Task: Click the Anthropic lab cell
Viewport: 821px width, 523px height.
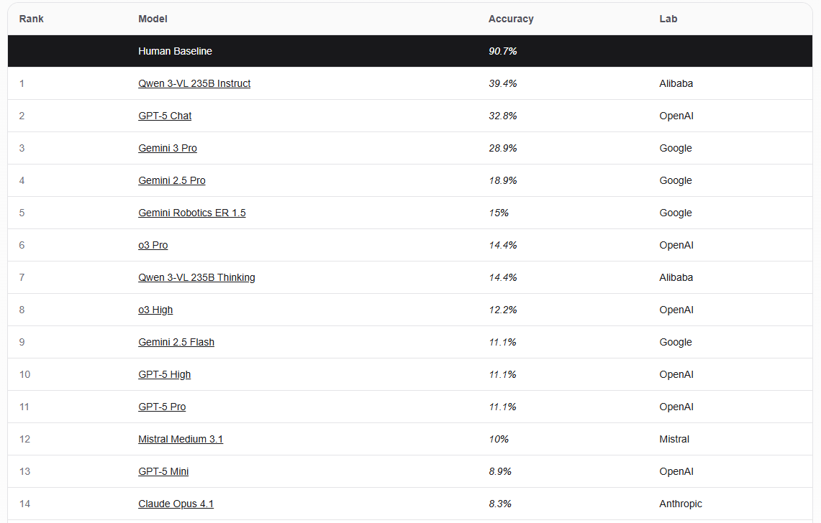Action: [681, 504]
